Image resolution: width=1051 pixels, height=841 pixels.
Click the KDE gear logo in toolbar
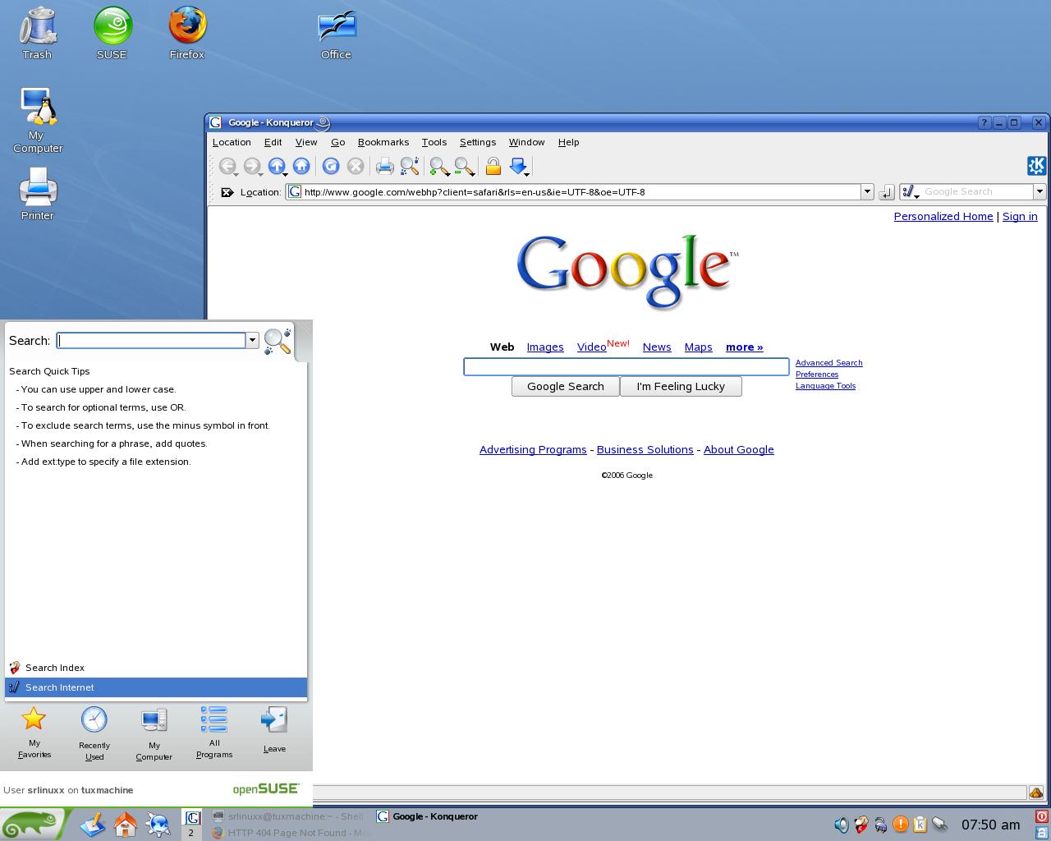click(x=1036, y=166)
